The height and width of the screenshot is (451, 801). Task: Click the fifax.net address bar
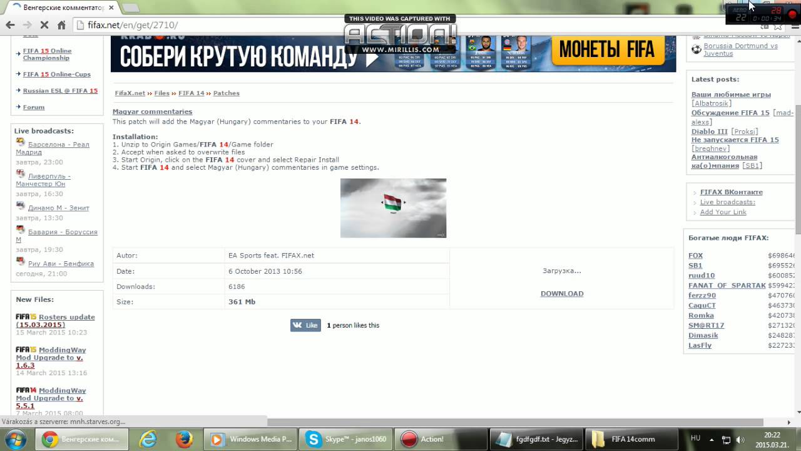click(x=400, y=25)
